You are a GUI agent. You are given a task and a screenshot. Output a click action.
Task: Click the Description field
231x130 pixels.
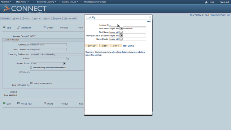click(48, 45)
